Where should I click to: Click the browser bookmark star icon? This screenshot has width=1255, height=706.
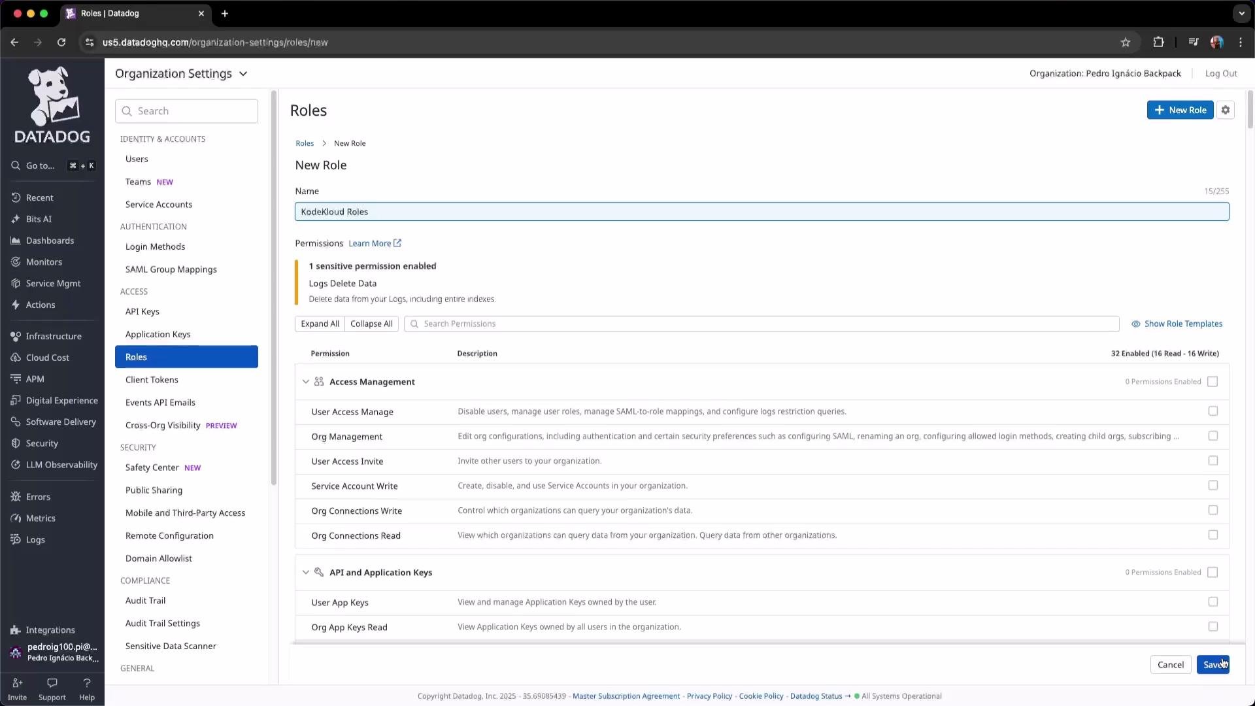[1126, 42]
